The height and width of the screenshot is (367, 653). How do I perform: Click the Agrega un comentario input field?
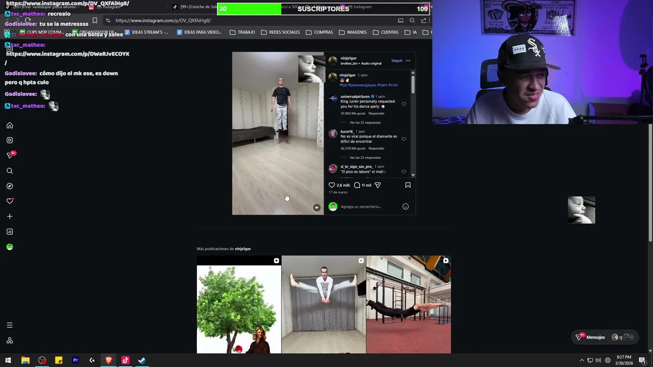[370, 206]
